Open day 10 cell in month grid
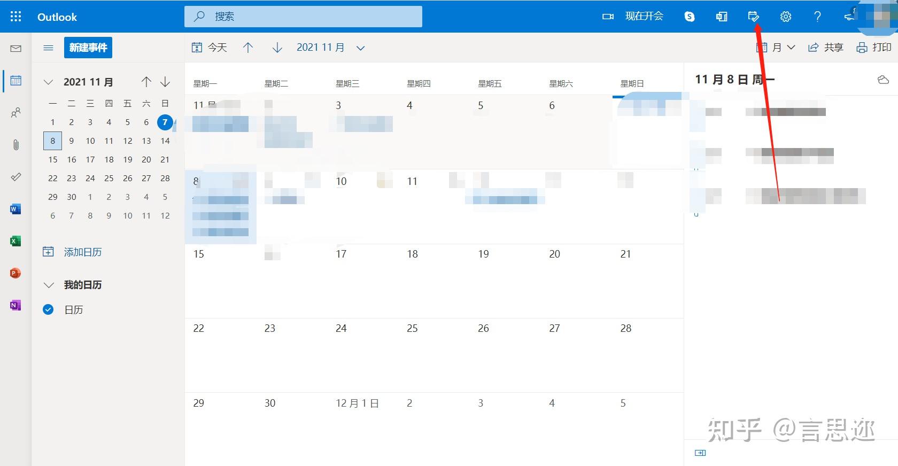Image resolution: width=898 pixels, height=466 pixels. click(363, 207)
